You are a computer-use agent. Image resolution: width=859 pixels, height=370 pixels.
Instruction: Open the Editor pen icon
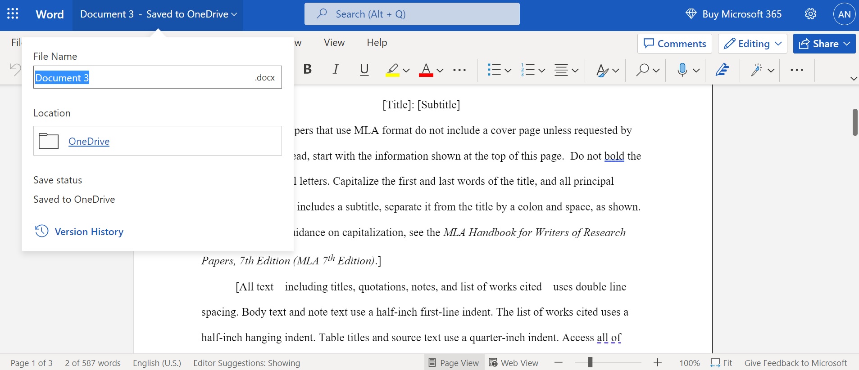coord(722,70)
